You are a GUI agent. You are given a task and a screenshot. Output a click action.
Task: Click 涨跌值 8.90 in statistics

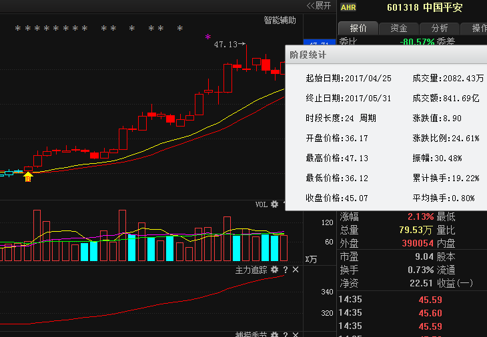click(x=437, y=118)
